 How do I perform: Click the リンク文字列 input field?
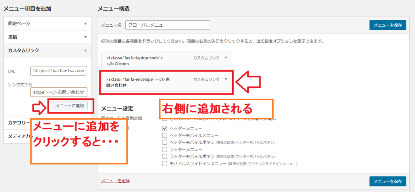click(x=58, y=92)
